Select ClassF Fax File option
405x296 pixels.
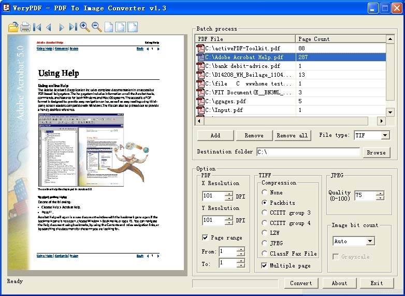point(264,253)
